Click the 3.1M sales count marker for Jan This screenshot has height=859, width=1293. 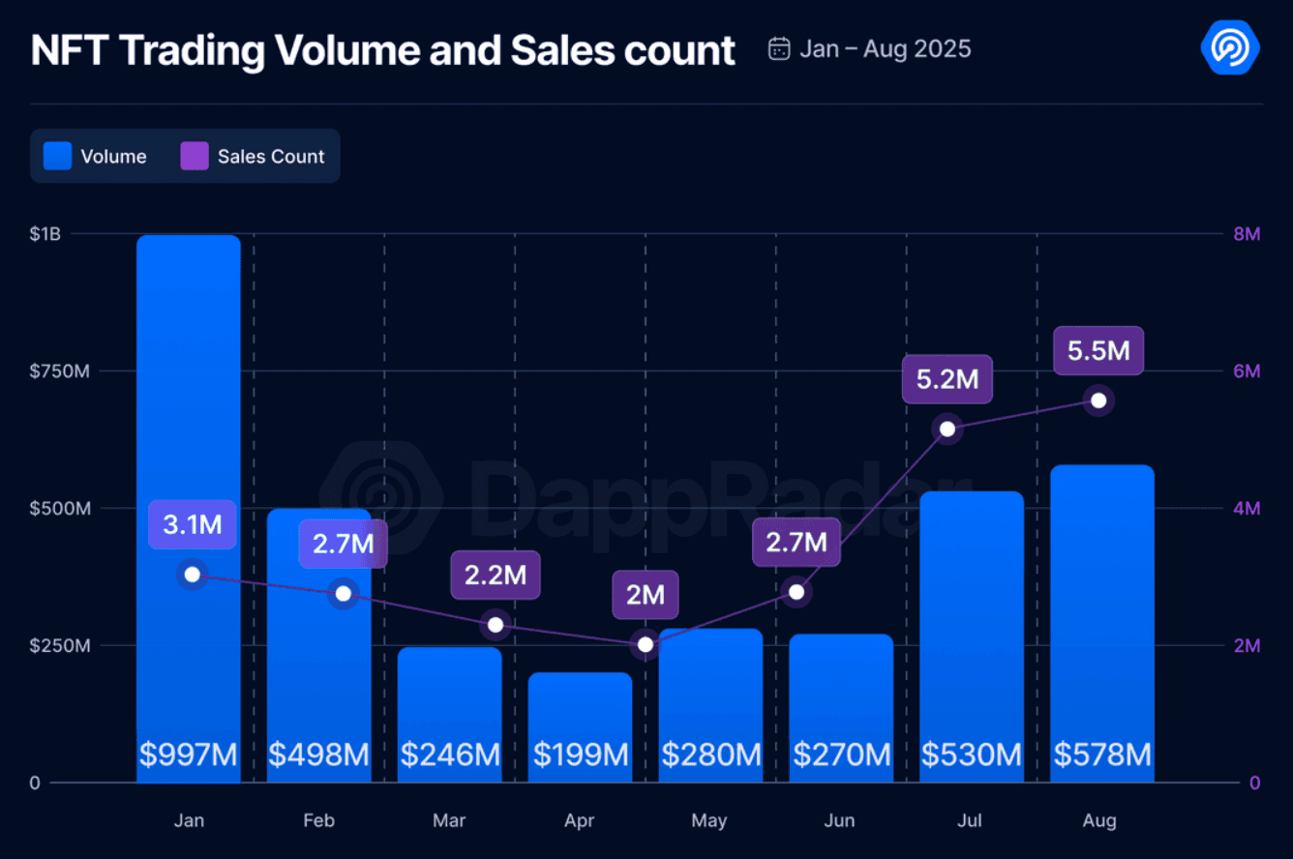pos(193,575)
